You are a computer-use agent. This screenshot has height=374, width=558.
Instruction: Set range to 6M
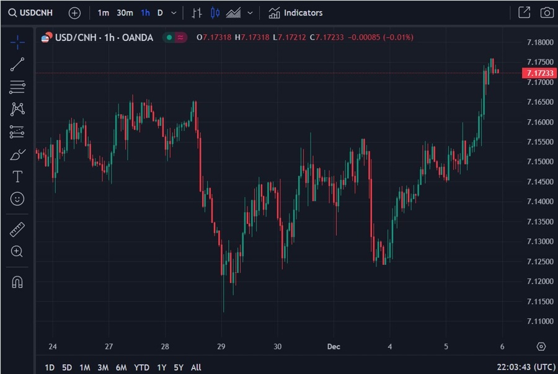pos(122,367)
